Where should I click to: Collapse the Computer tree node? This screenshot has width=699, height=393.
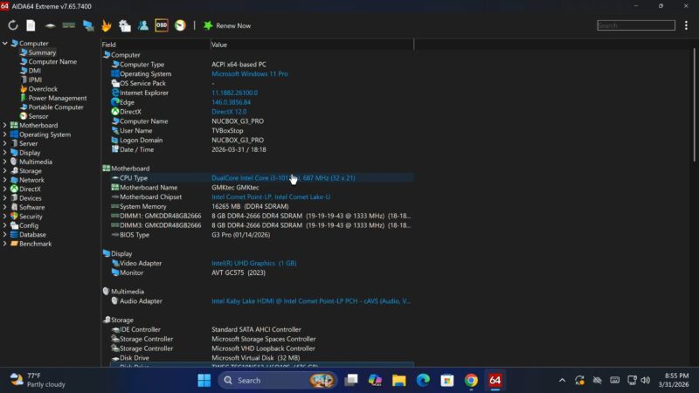(4, 44)
